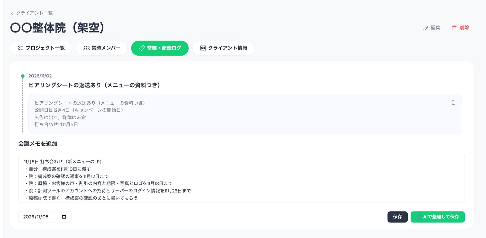Click the people icon on 常時メンバー tab

click(87, 48)
